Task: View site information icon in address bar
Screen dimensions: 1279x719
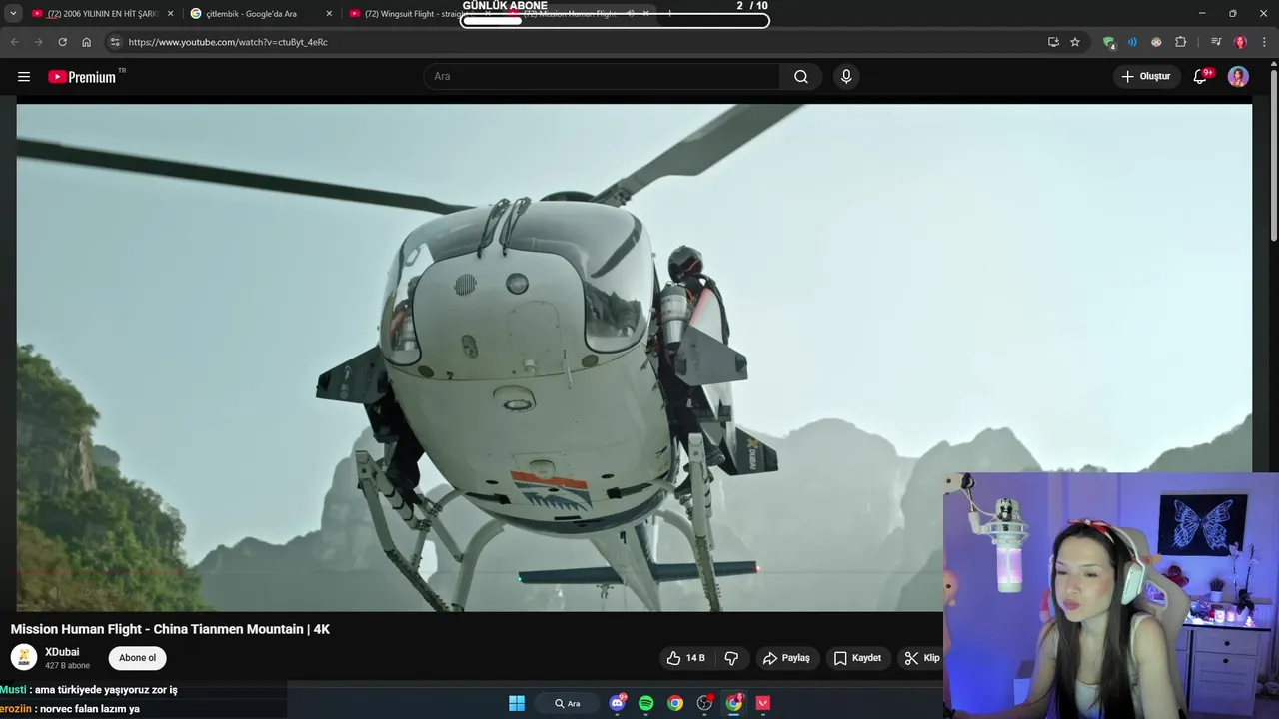Action: click(x=115, y=42)
